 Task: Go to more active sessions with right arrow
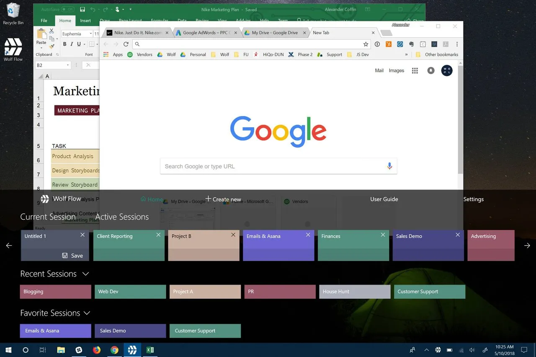click(527, 246)
